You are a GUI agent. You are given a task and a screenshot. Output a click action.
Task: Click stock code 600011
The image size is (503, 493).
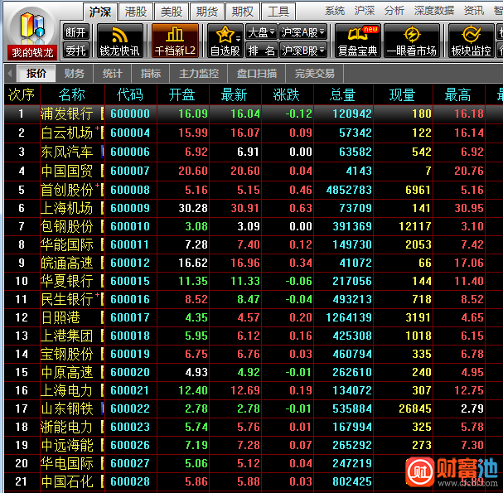[x=130, y=244]
